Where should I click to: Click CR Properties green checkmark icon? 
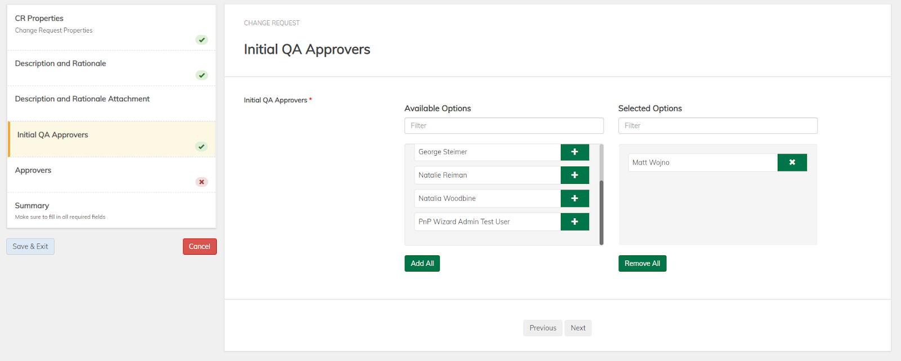202,40
